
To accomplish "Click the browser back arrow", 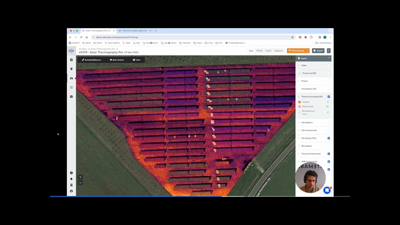I will (x=70, y=37).
